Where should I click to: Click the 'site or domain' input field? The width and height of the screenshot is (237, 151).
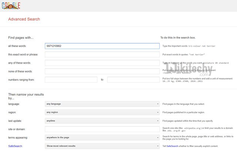pyautogui.click(x=102, y=129)
